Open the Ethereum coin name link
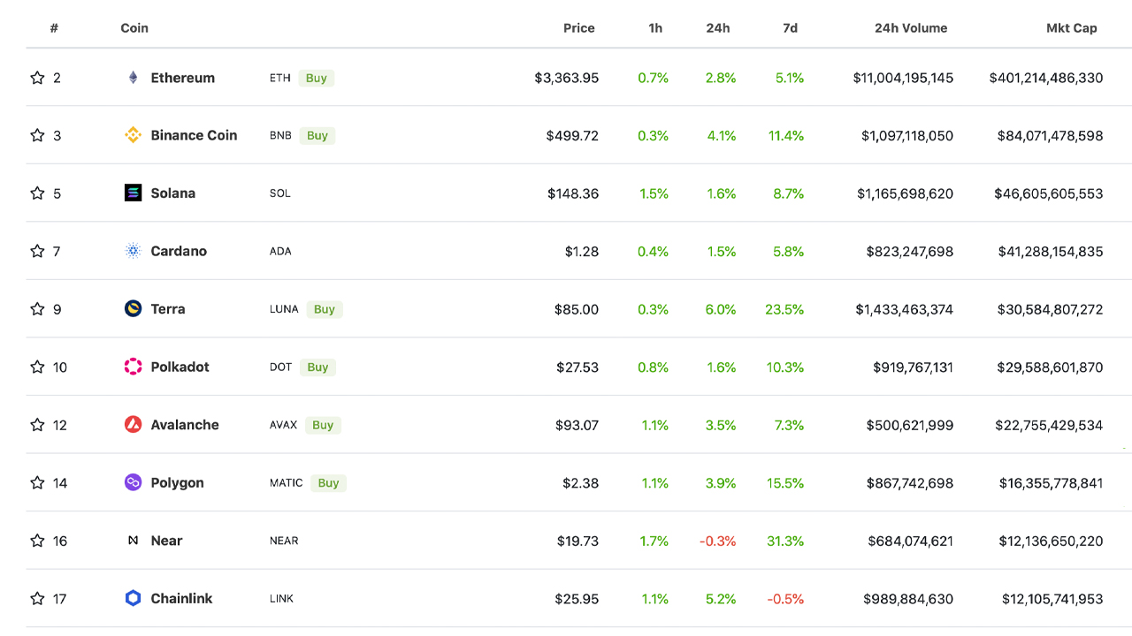The height and width of the screenshot is (636, 1132). (183, 78)
